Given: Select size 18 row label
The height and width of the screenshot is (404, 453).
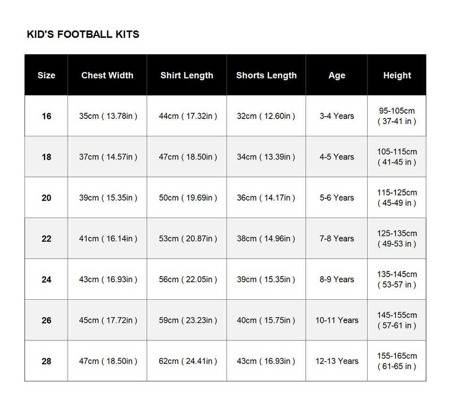Looking at the screenshot, I should coord(46,157).
